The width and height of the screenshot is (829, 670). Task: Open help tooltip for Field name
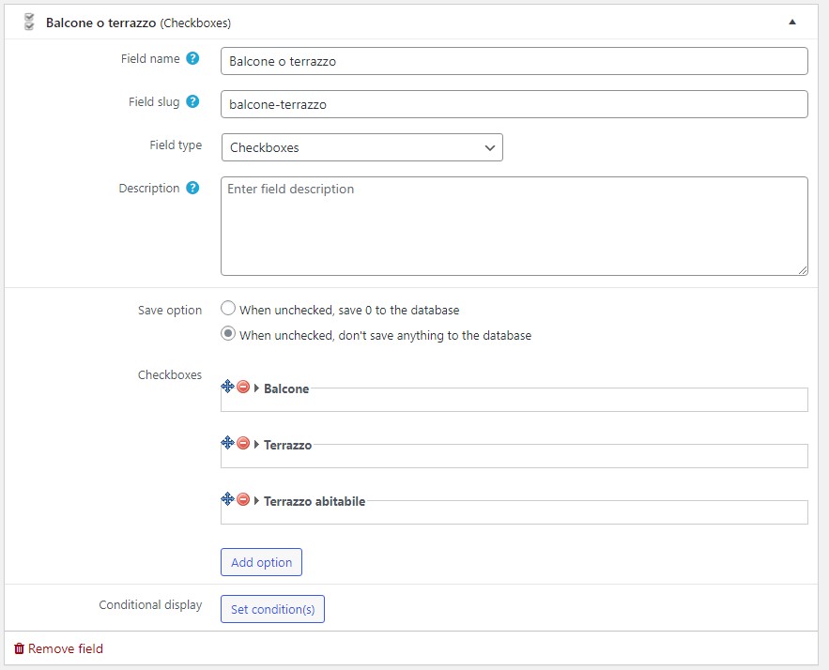193,58
